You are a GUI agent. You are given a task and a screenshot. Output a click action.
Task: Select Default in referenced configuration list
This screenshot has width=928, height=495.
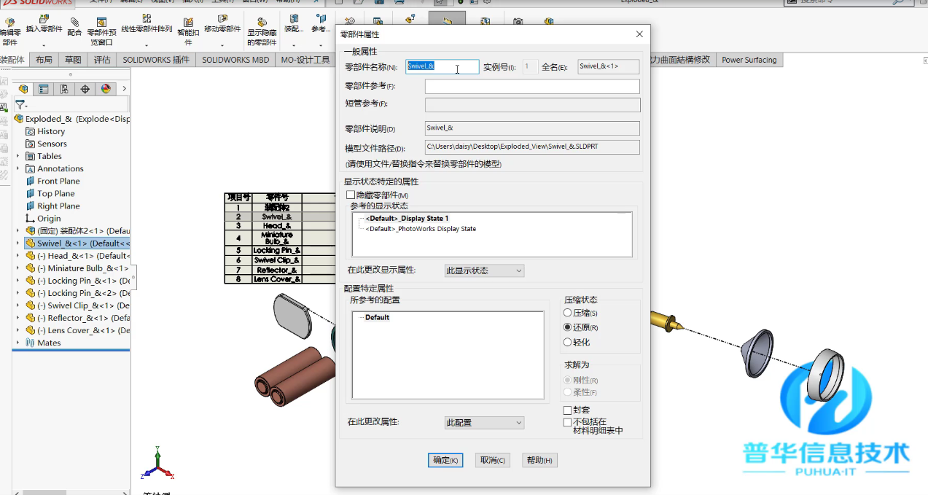tap(377, 317)
